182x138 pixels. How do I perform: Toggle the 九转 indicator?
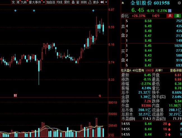coord(24,2)
